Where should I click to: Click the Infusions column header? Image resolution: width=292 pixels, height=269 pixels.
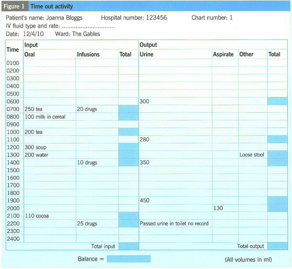(88, 55)
